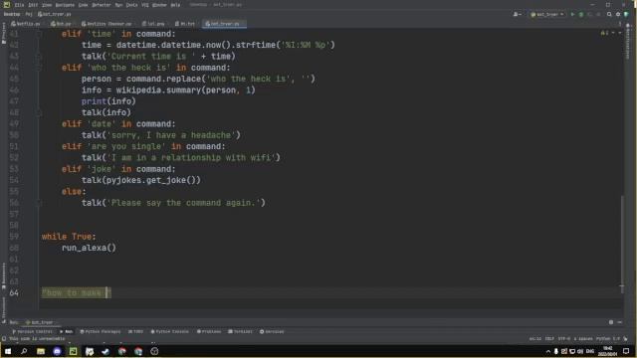The width and height of the screenshot is (637, 358).
Task: Click the Debug bug icon in toolbar
Action: (581, 14)
